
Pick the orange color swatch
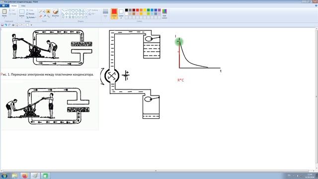point(141,10)
